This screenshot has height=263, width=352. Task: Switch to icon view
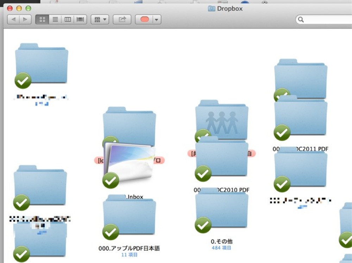[x=42, y=19]
